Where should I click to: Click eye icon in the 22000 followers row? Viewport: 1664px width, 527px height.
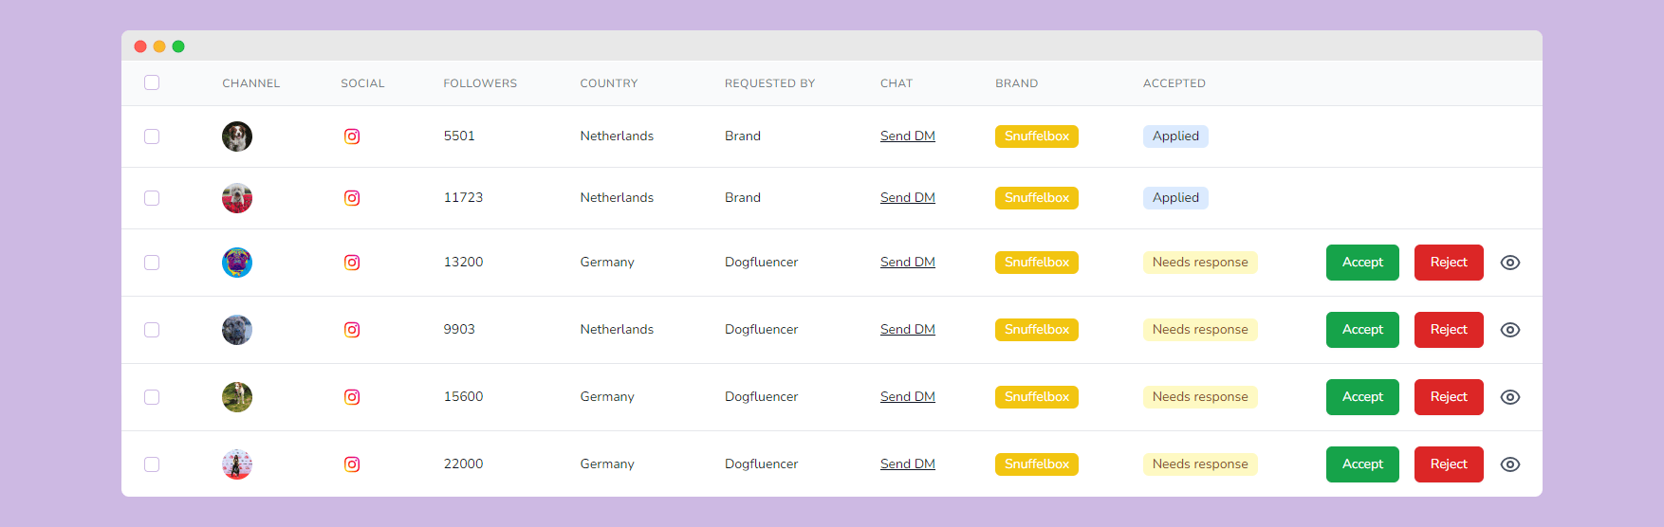(x=1510, y=464)
